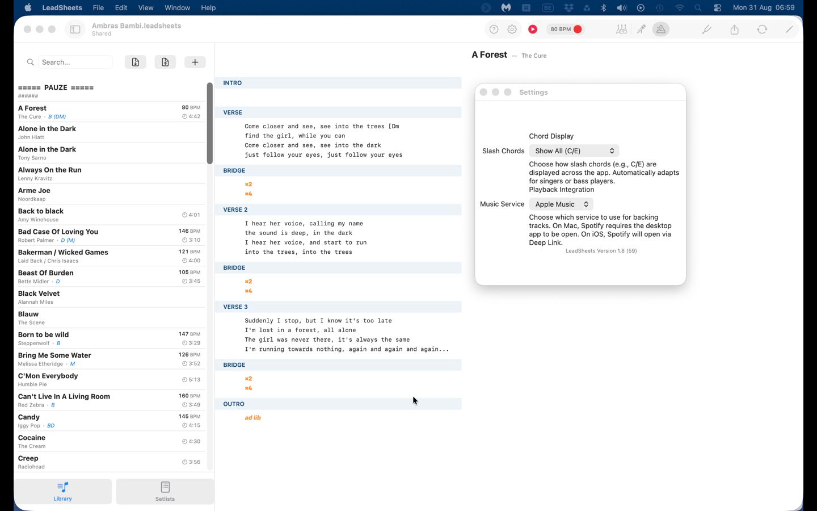Click the VERSE 3 section header

338,307
